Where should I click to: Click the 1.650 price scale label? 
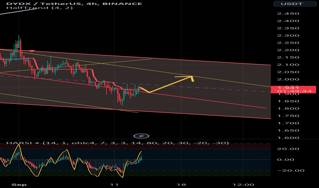pyautogui.click(x=288, y=131)
